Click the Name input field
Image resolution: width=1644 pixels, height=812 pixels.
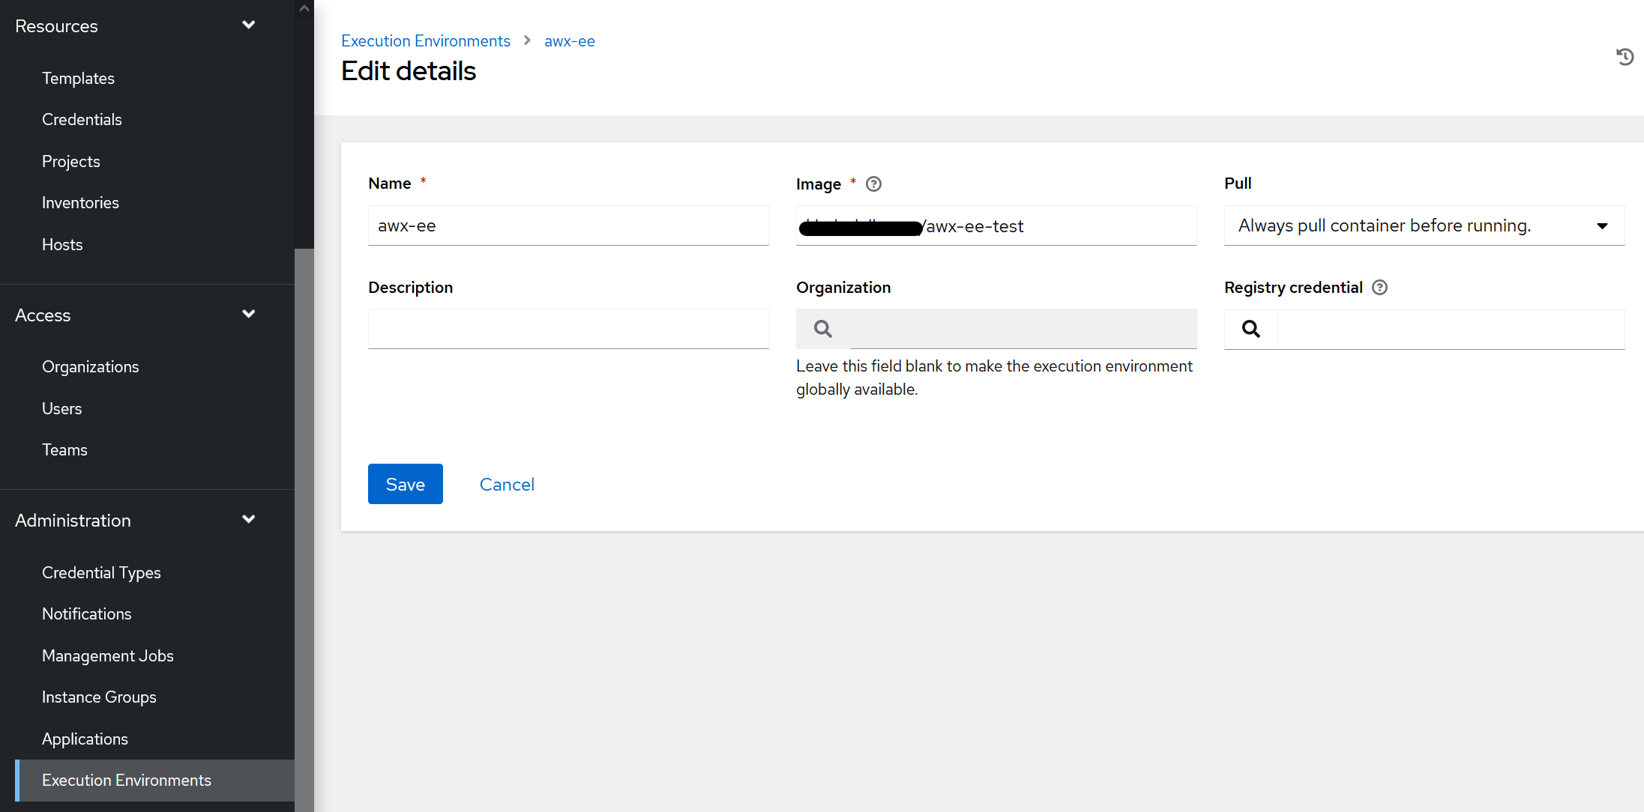(567, 225)
